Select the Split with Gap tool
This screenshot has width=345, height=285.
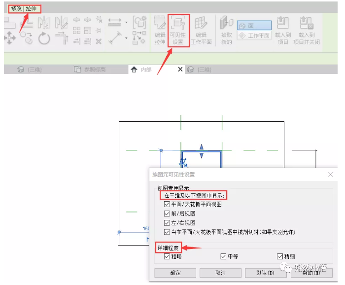[88, 20]
